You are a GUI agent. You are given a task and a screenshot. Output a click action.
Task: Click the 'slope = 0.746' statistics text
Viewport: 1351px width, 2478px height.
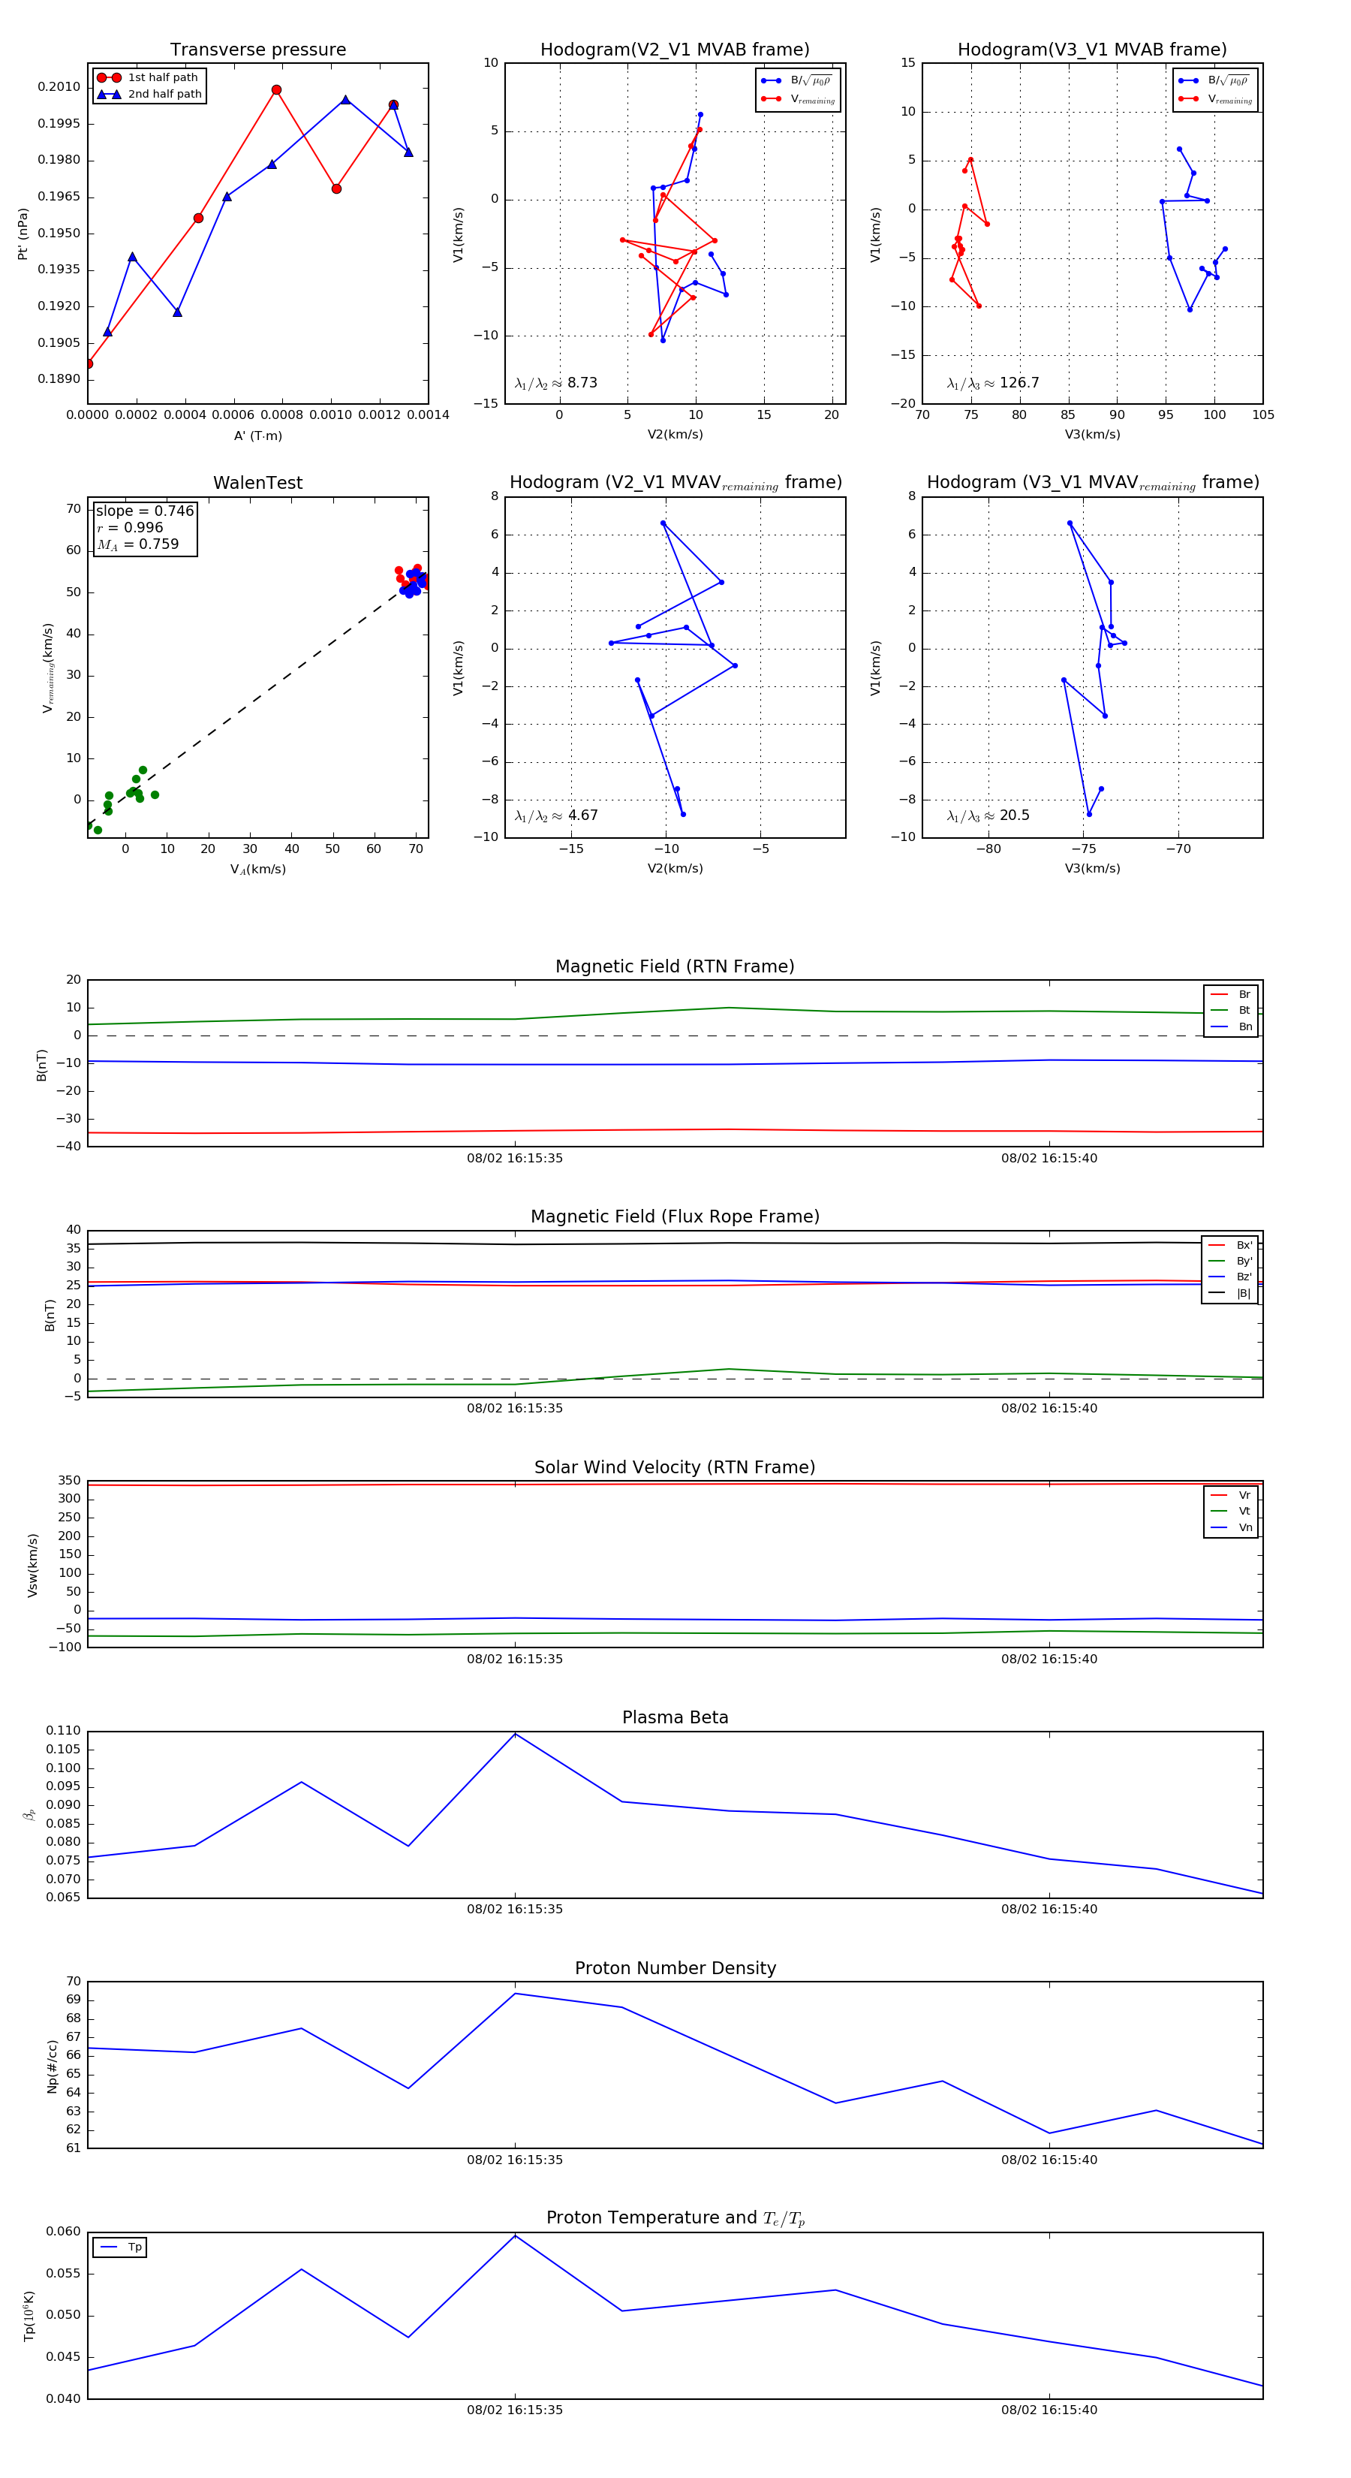coord(144,511)
